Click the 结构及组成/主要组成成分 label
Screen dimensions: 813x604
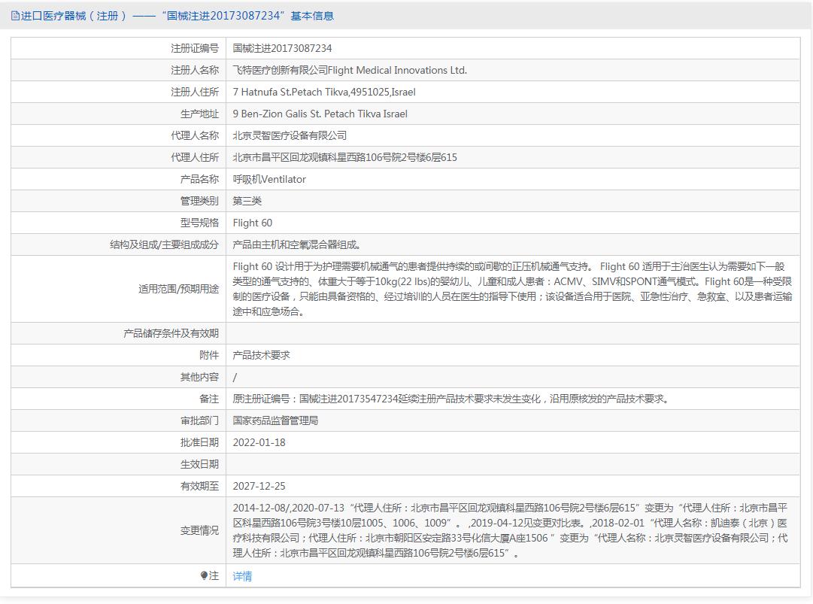click(x=164, y=244)
